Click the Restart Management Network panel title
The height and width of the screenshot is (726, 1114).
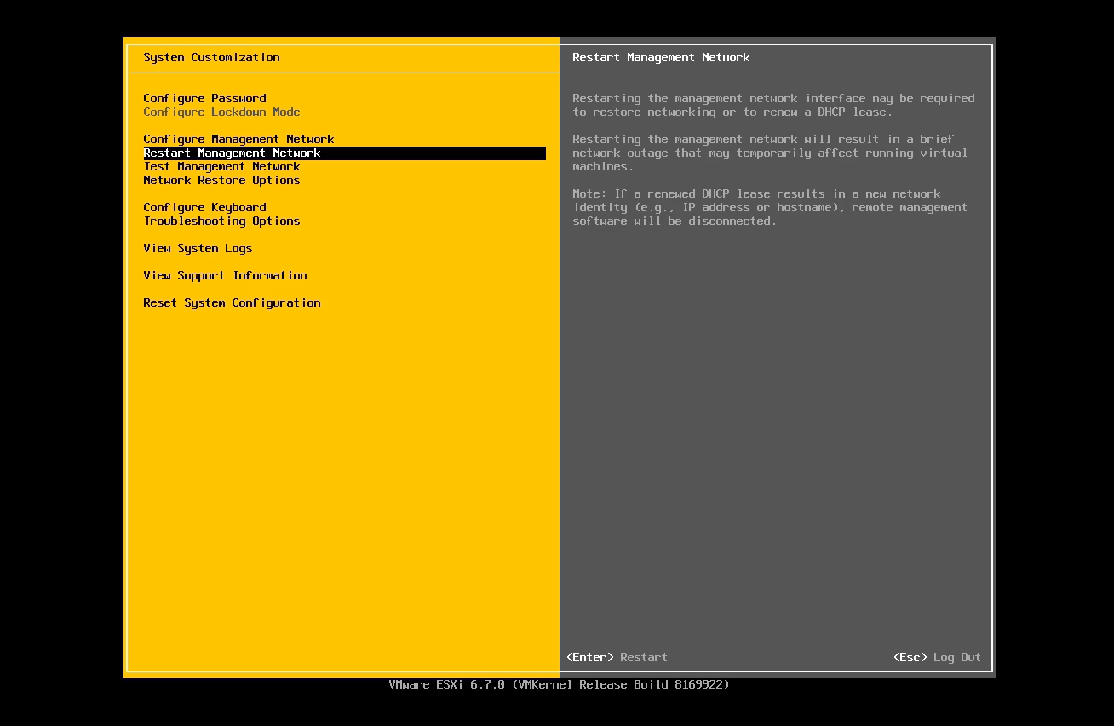[661, 58]
